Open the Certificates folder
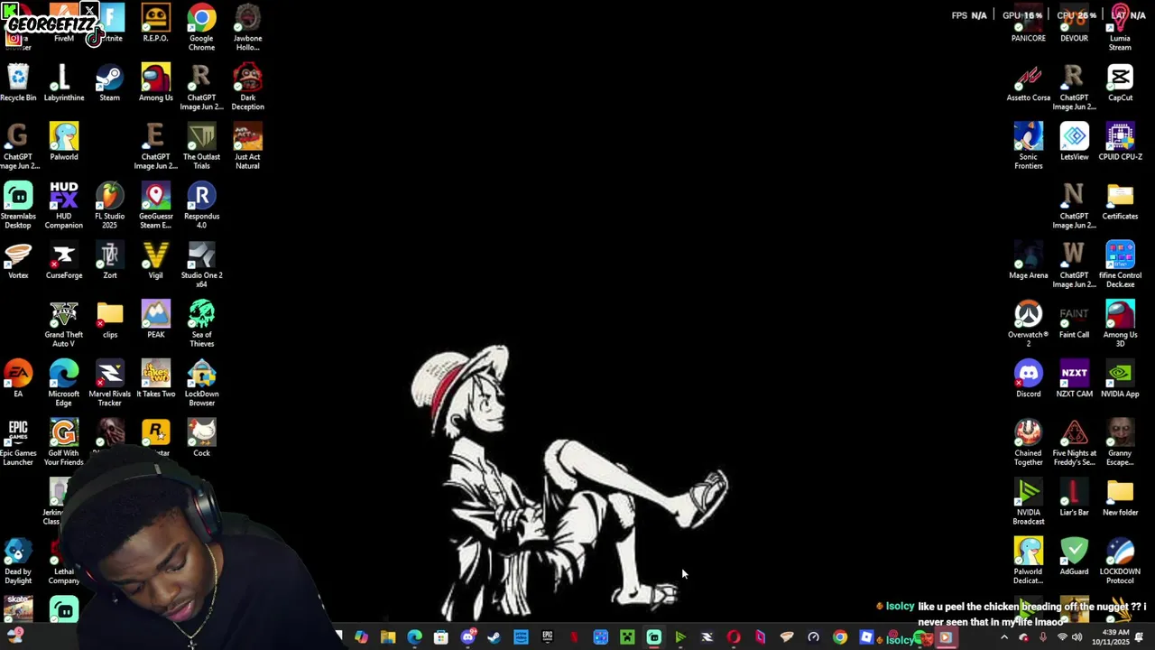Image resolution: width=1155 pixels, height=650 pixels. [x=1120, y=201]
